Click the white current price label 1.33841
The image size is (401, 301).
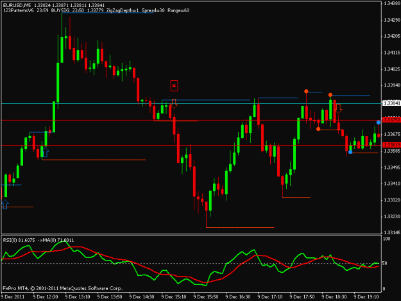391,103
